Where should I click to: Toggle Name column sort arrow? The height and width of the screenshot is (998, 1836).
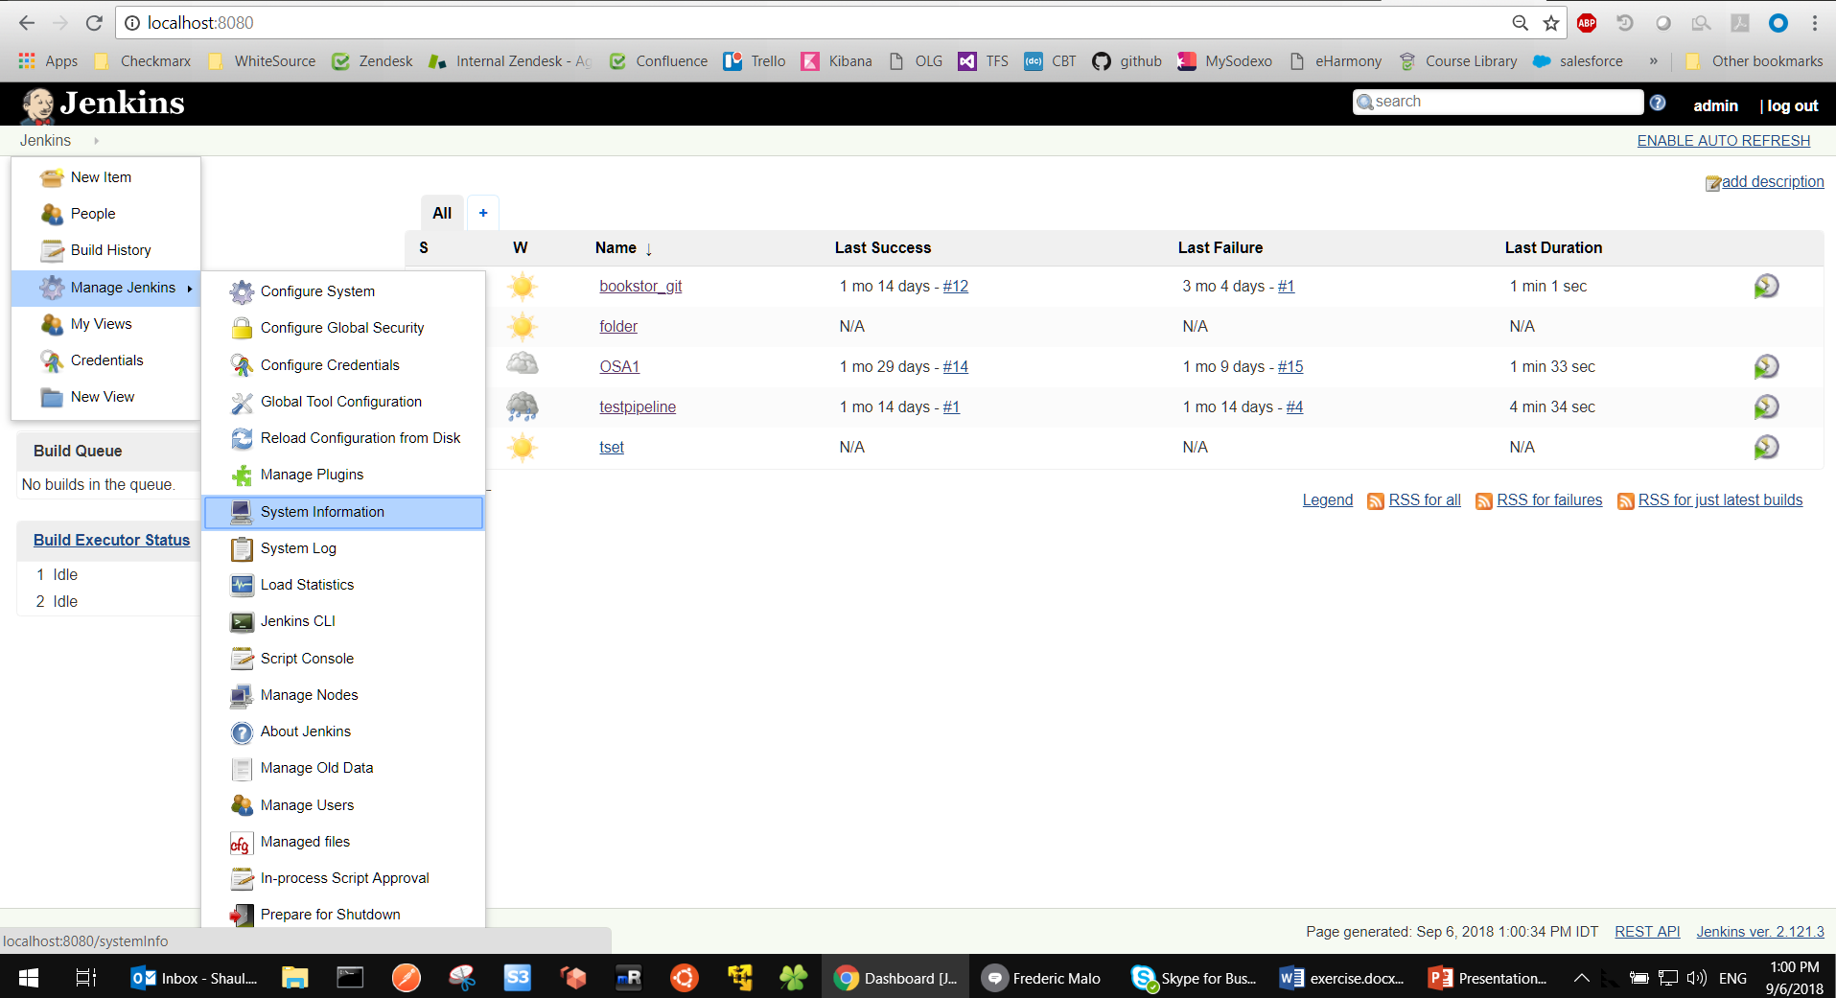[649, 249]
